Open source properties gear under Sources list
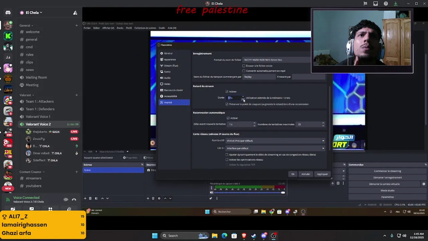Image resolution: width=428 pixels, height=241 pixels. 159,198
